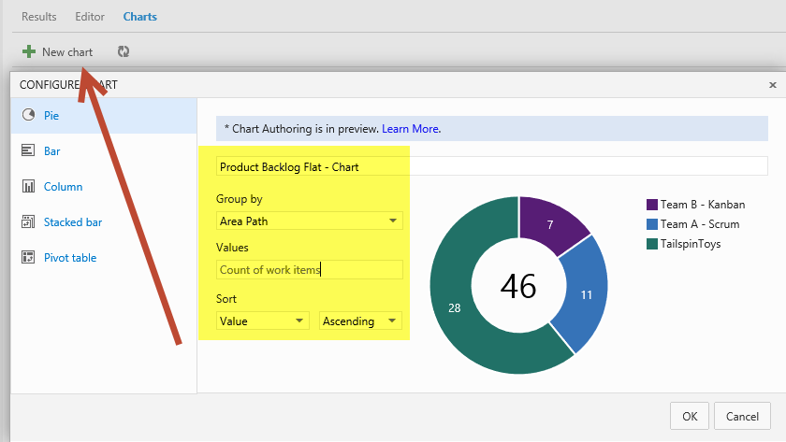The height and width of the screenshot is (442, 786).
Task: Click the chart title text field
Action: (x=491, y=167)
